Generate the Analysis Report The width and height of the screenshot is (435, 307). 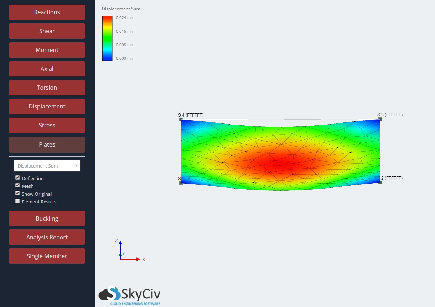(x=47, y=237)
